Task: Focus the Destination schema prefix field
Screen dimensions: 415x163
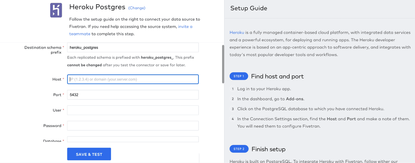Action: [133, 47]
